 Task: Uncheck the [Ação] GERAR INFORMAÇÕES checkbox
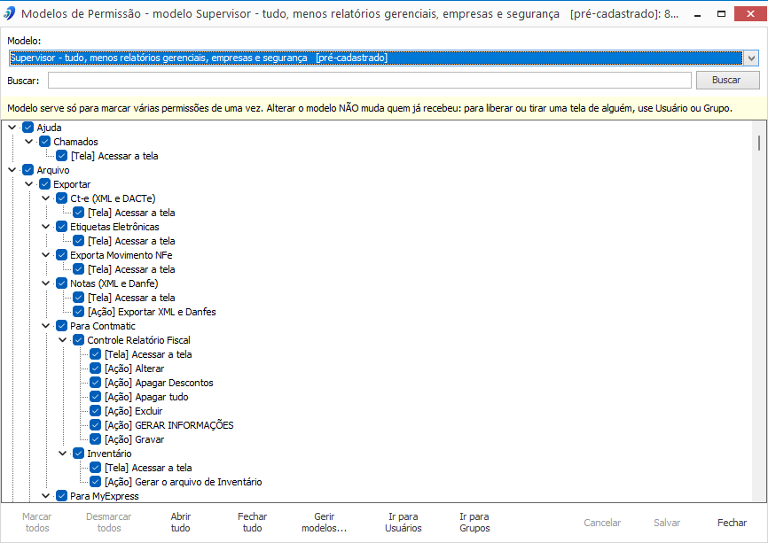[x=96, y=425]
